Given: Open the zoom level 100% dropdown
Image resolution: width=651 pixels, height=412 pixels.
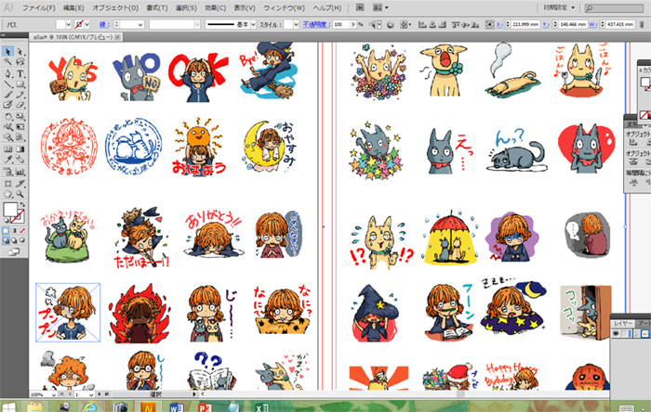Looking at the screenshot, I should click(x=54, y=394).
